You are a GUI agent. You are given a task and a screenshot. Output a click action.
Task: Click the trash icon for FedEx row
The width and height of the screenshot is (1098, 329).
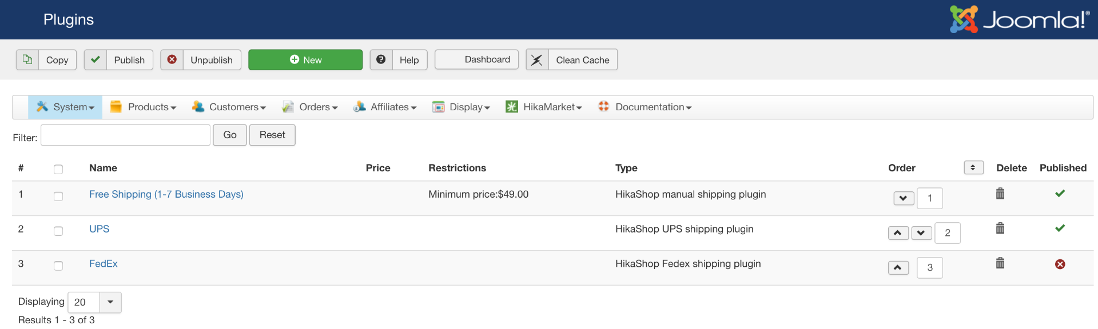pyautogui.click(x=1000, y=263)
